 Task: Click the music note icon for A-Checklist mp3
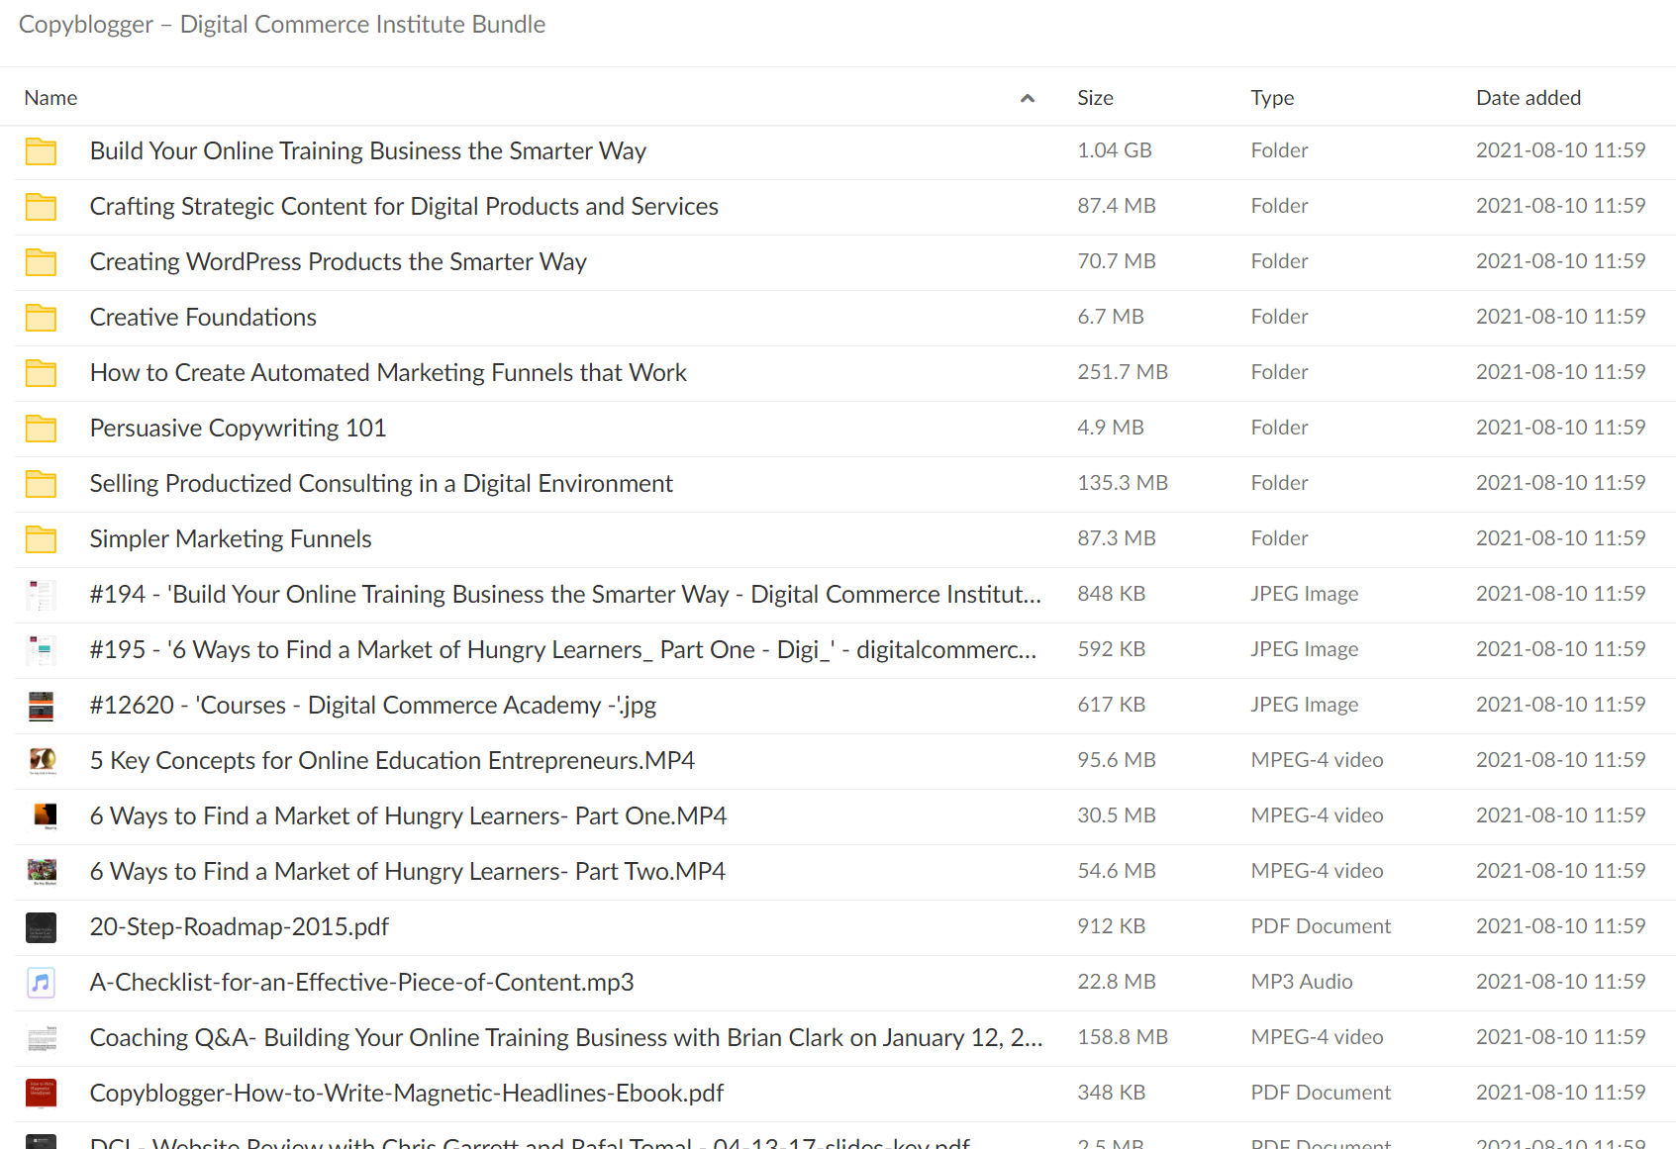click(41, 983)
